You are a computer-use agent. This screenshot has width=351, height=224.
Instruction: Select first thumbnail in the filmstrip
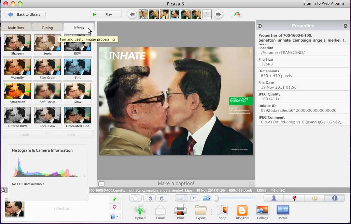pyautogui.click(x=143, y=14)
